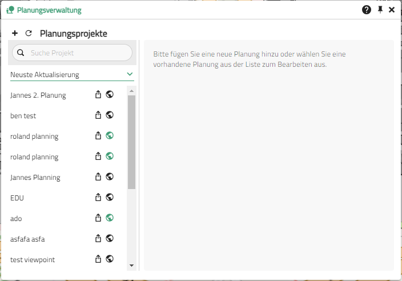Share the EDU project

[98, 198]
